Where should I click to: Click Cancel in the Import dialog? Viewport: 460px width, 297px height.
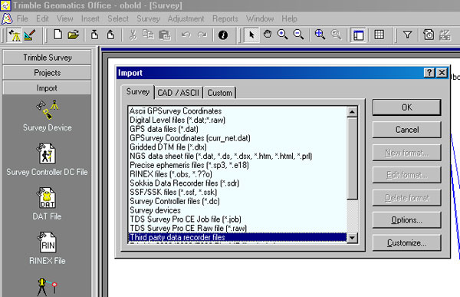pyautogui.click(x=406, y=130)
